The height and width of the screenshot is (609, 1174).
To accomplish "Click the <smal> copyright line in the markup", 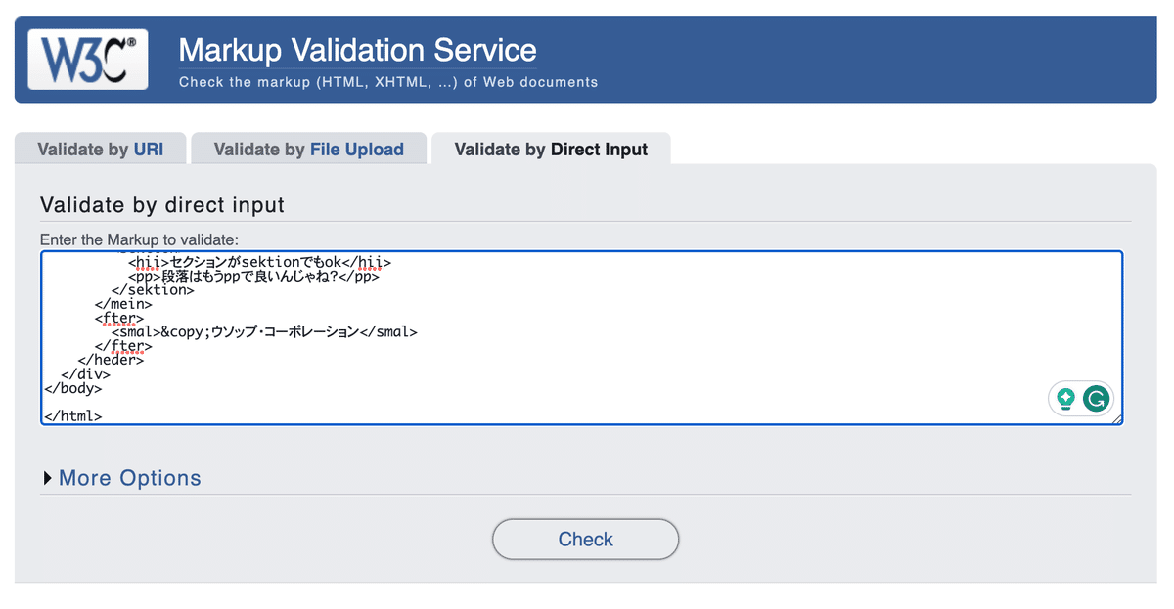I will (x=264, y=332).
